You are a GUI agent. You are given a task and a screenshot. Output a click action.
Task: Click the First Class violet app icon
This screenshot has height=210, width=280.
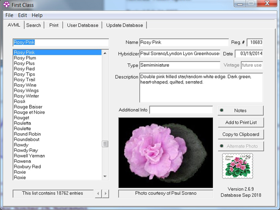7,5
